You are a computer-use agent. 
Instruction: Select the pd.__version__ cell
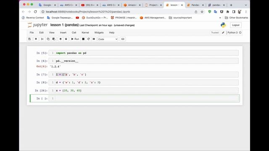[x=147, y=61]
